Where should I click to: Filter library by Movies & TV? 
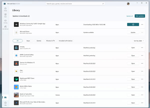tap(50, 41)
